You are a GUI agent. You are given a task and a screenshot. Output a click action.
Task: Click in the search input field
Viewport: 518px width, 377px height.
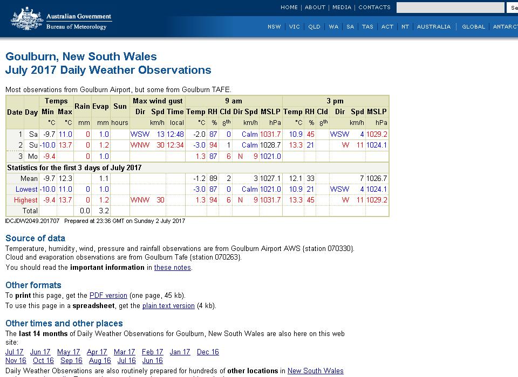tap(450, 8)
